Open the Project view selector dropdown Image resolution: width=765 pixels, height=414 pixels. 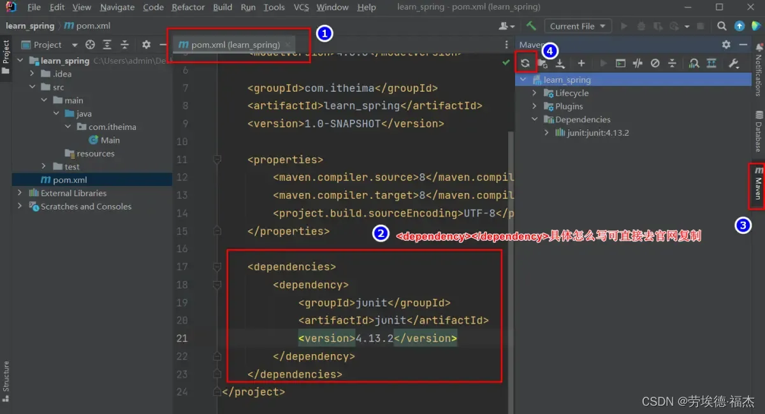point(50,45)
